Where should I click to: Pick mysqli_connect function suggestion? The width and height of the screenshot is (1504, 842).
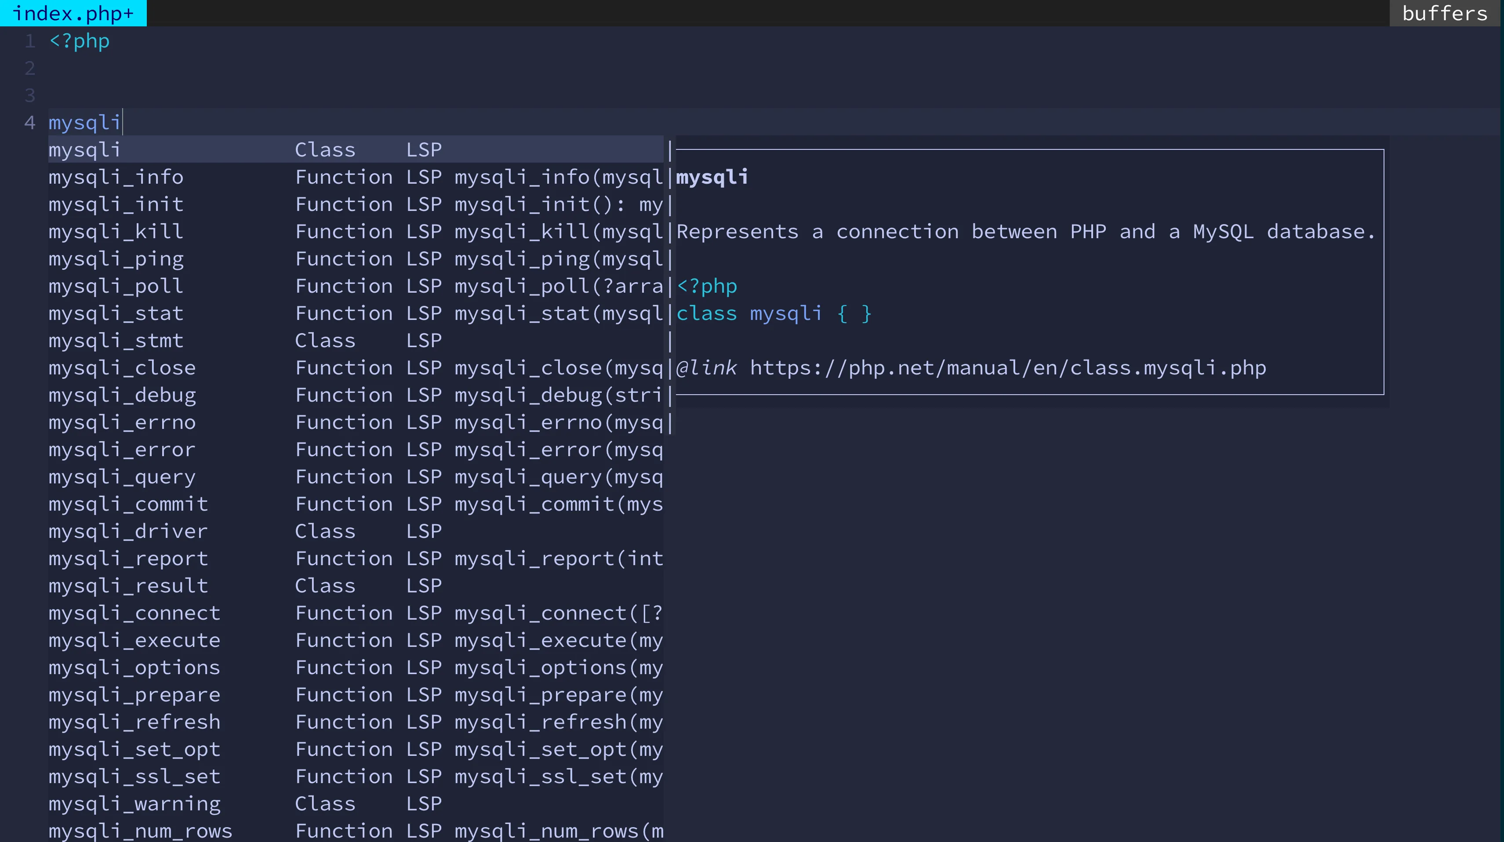134,613
